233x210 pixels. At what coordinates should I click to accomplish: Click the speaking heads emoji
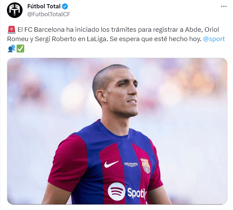click(x=11, y=49)
